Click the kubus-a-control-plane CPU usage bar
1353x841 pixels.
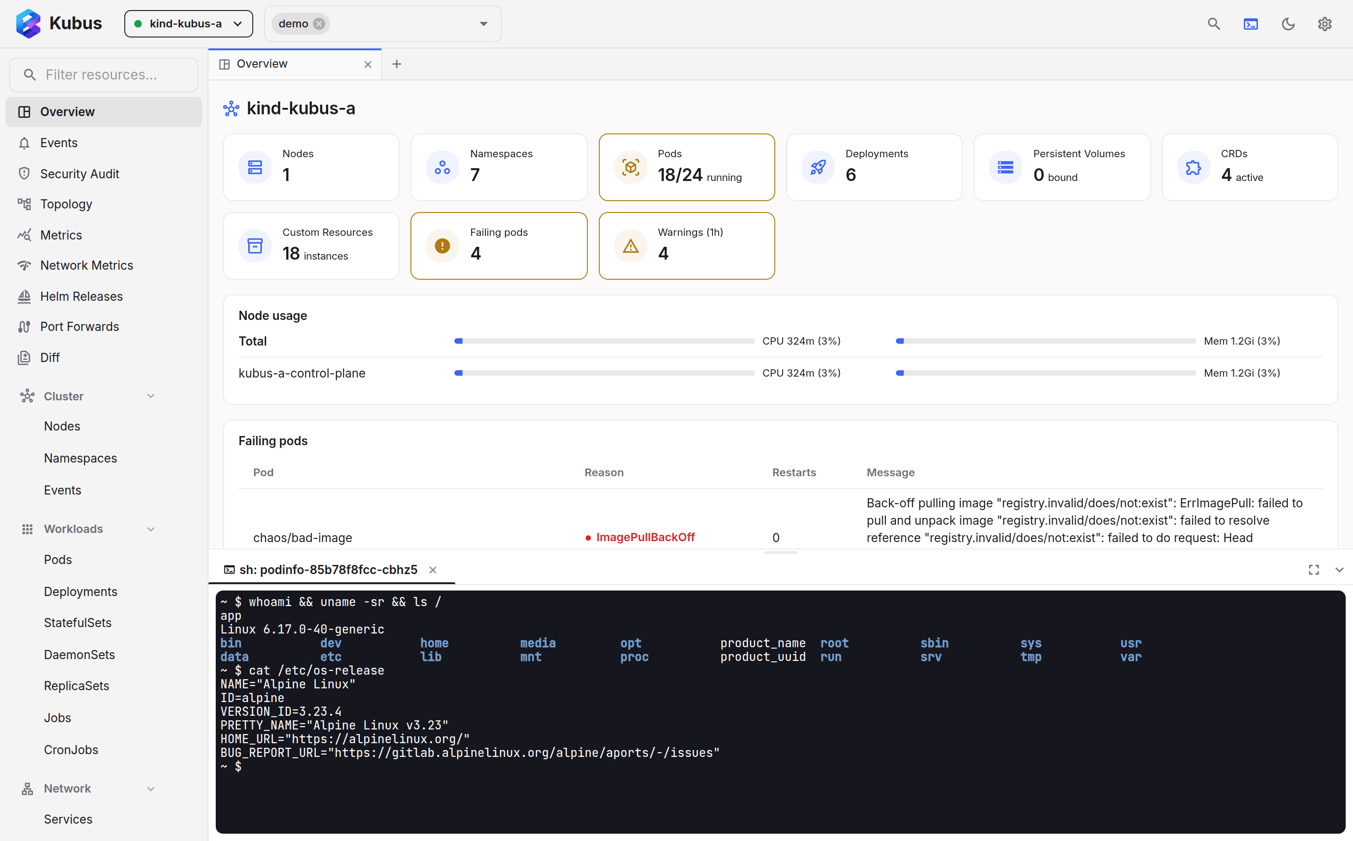(604, 373)
